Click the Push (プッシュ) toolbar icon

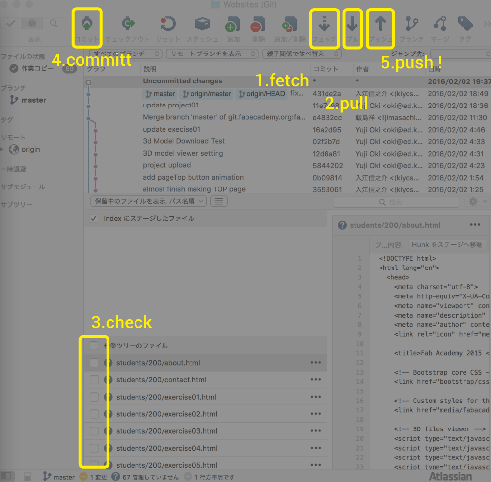pos(381,24)
